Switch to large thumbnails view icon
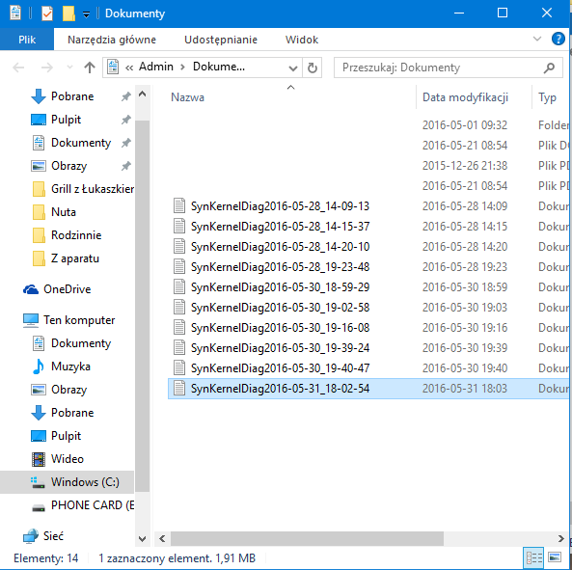The image size is (572, 570). click(555, 557)
